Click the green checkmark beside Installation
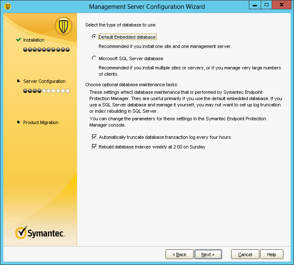This screenshot has width=294, height=265. [x=19, y=40]
